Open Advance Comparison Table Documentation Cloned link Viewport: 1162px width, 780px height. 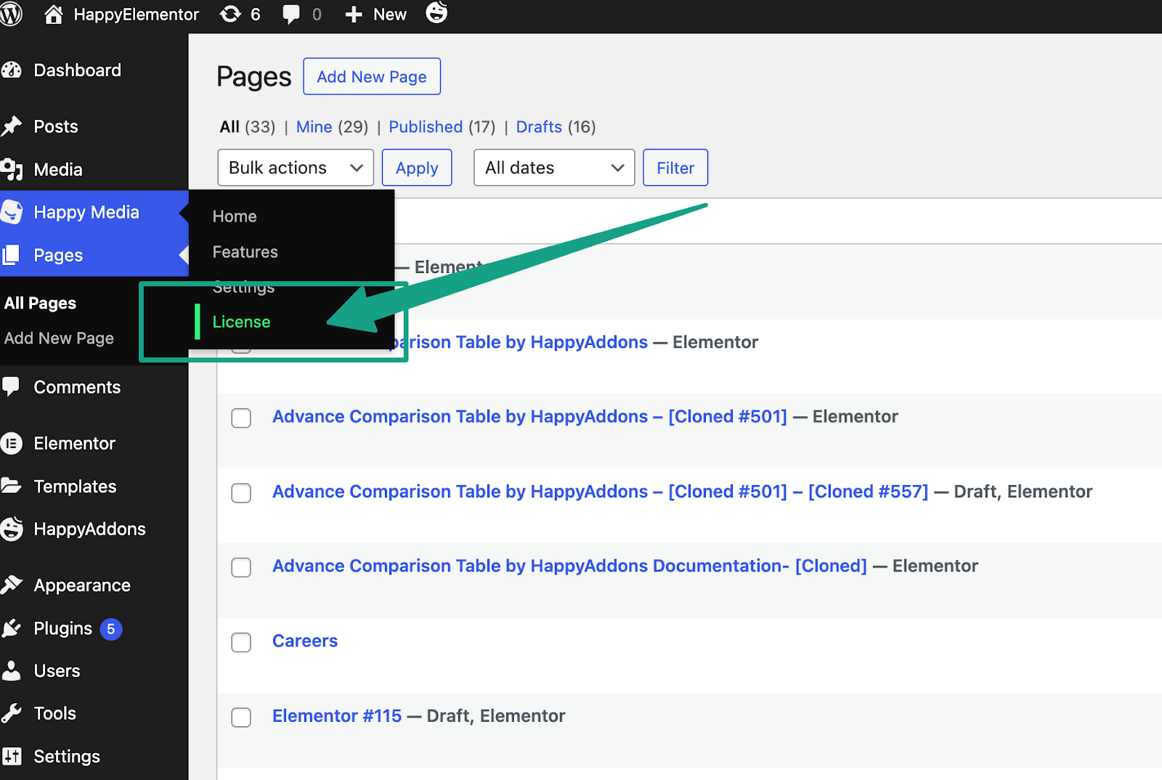(x=569, y=566)
